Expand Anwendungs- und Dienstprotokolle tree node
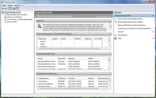The image size is (156, 98). 3,19
